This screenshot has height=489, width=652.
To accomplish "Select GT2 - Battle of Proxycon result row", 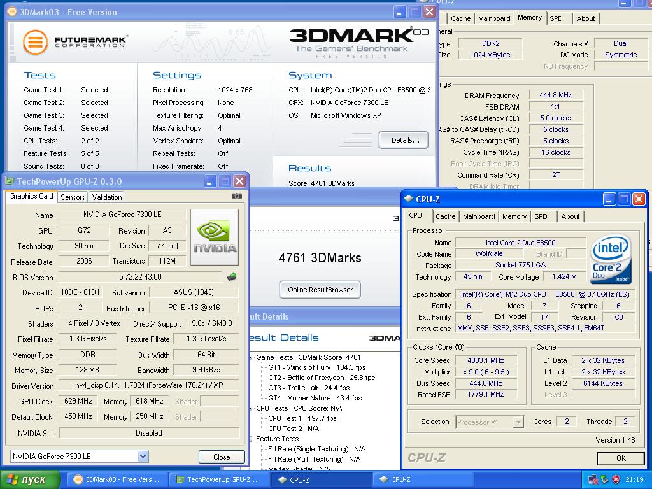I will 322,378.
